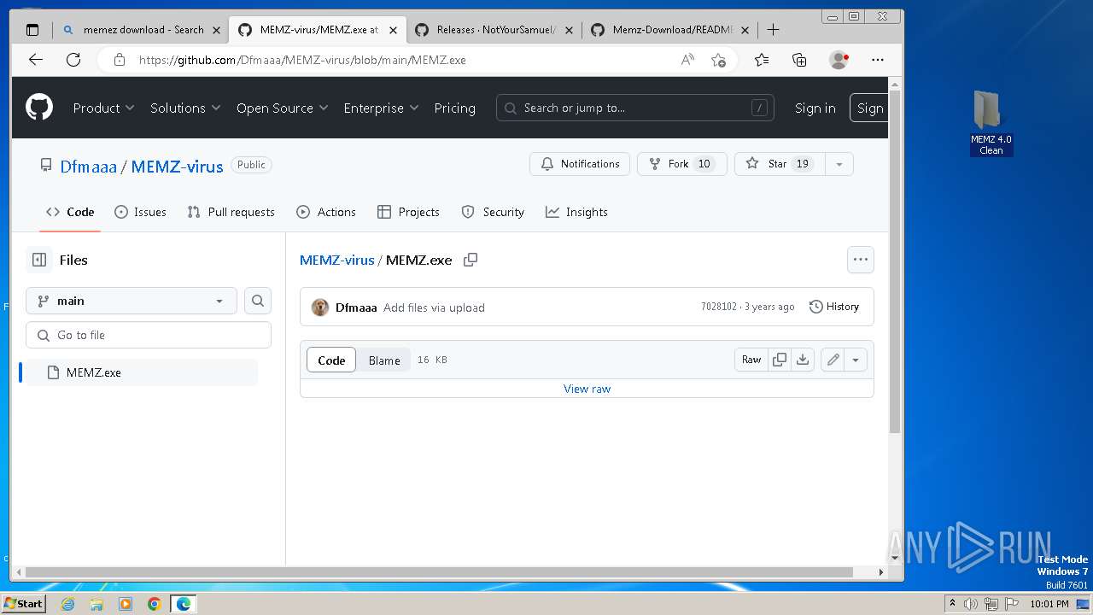Viewport: 1093px width, 615px height.
Task: Click the read aloud icon in address bar
Action: pyautogui.click(x=687, y=60)
